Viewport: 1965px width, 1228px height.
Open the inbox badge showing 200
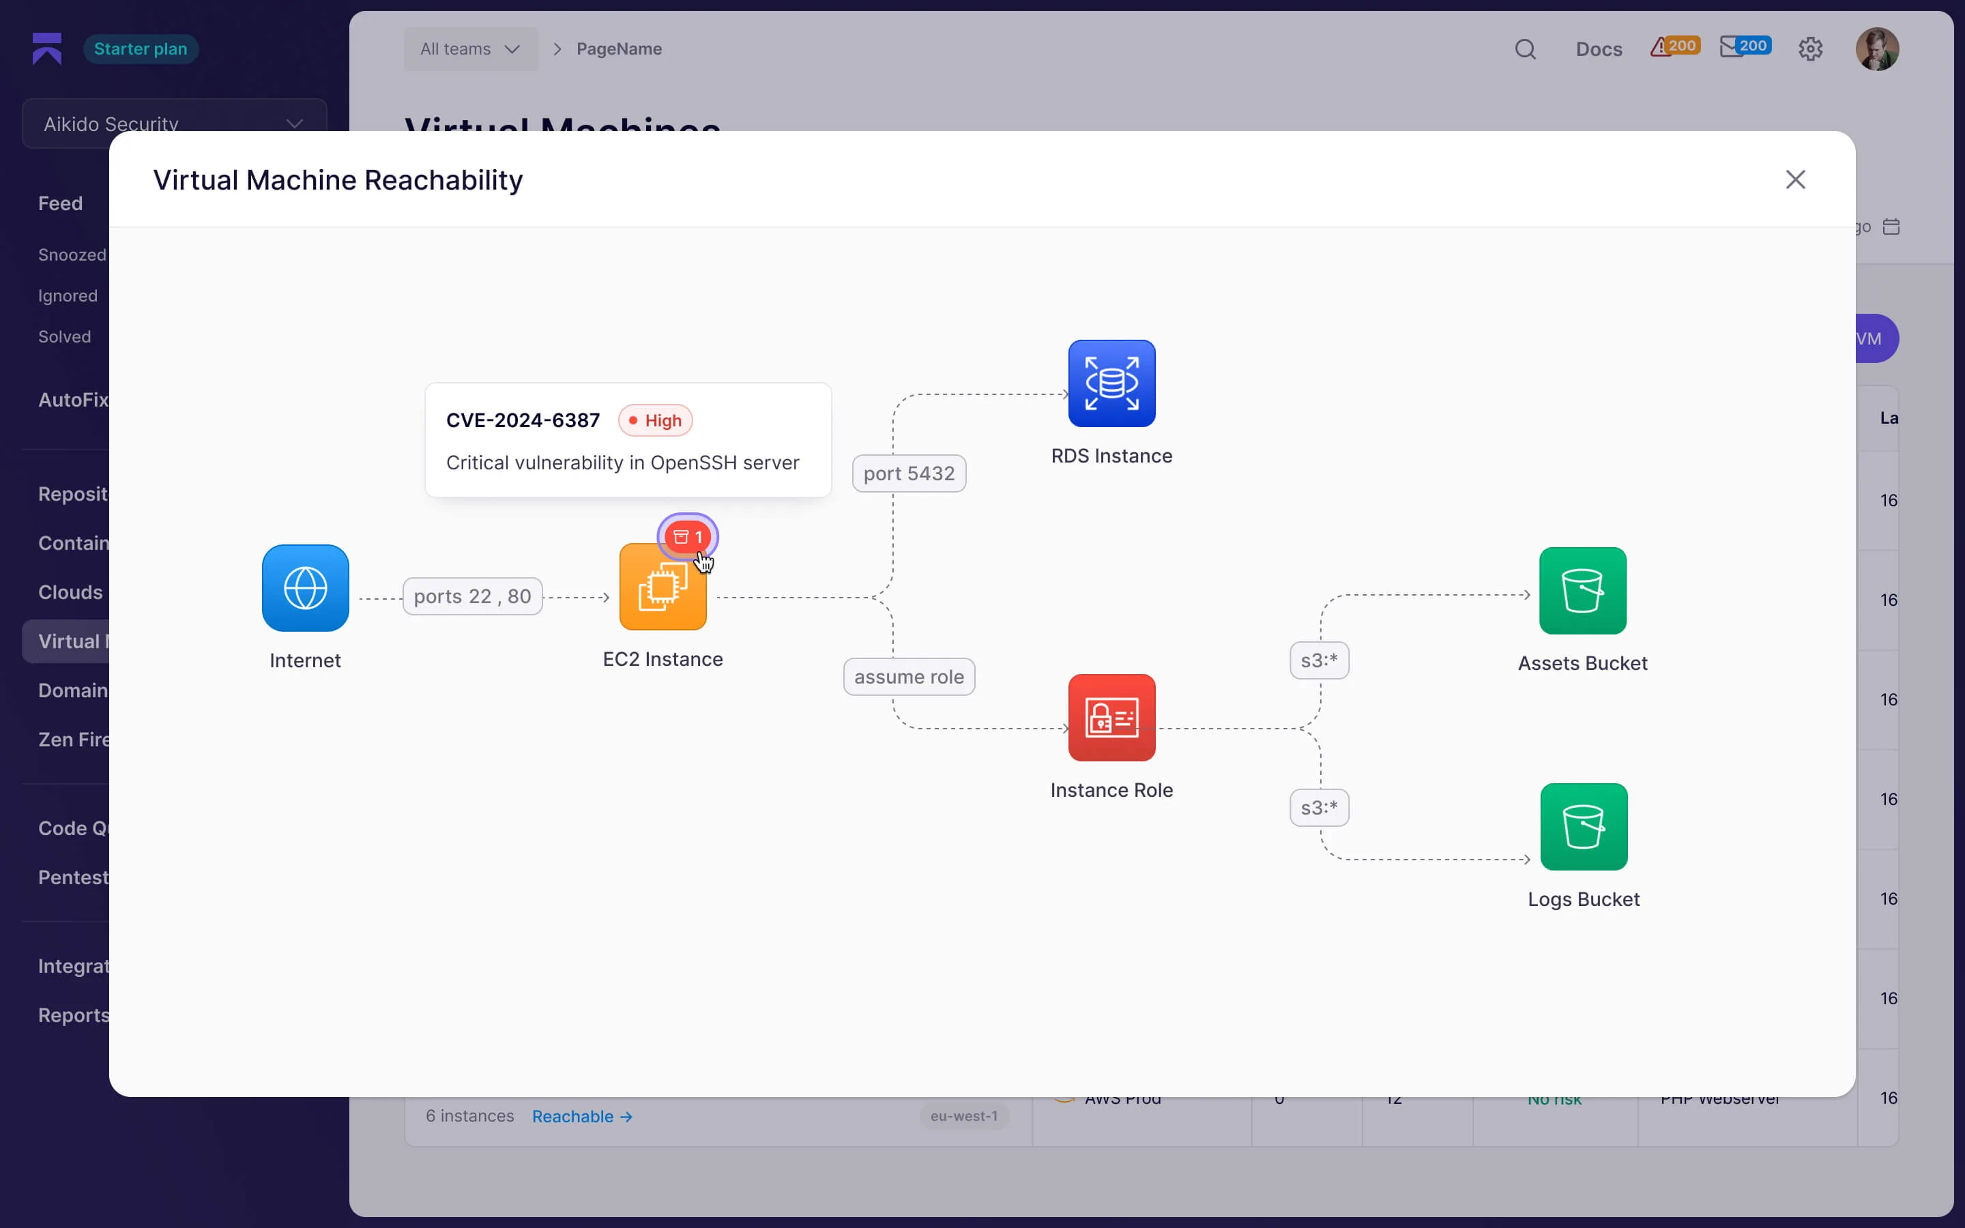point(1745,46)
